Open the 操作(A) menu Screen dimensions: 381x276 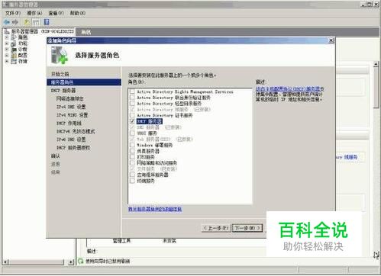tap(34, 13)
